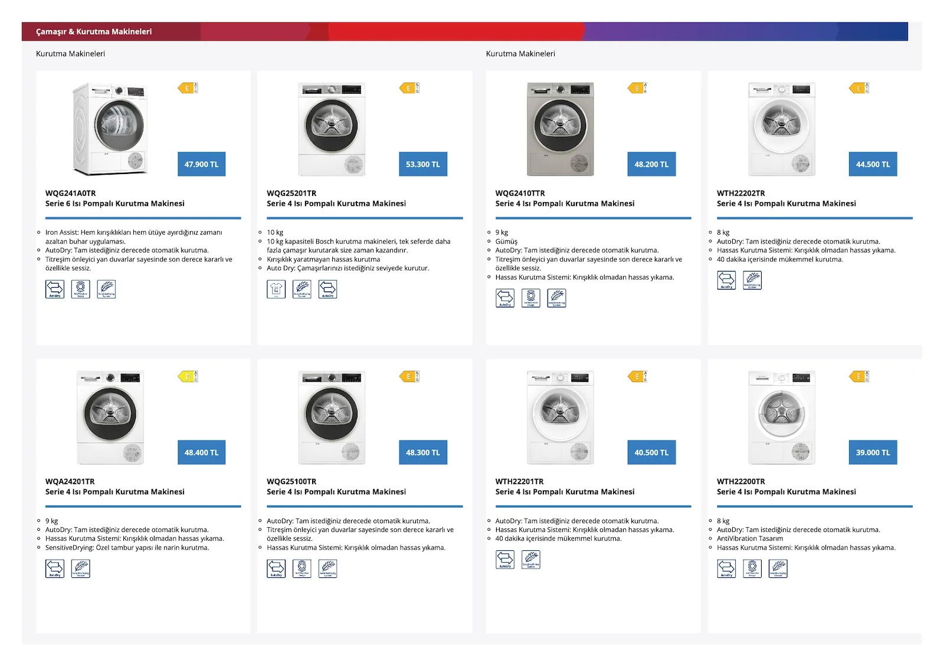Click the energy class E label for WQG2410TTR
The image size is (944, 667).
[x=637, y=88]
